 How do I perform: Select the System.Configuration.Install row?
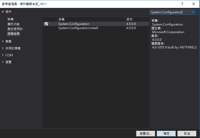pyautogui.click(x=78, y=28)
